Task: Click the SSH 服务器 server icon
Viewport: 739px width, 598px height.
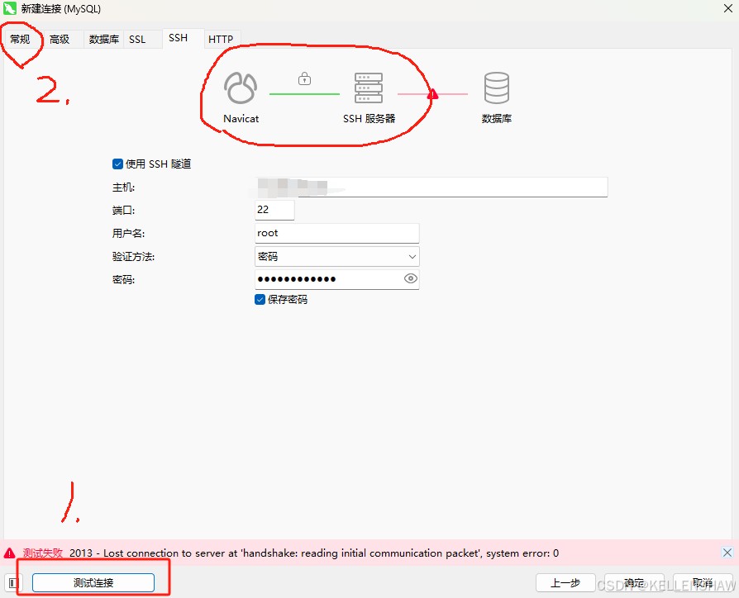Action: [369, 88]
